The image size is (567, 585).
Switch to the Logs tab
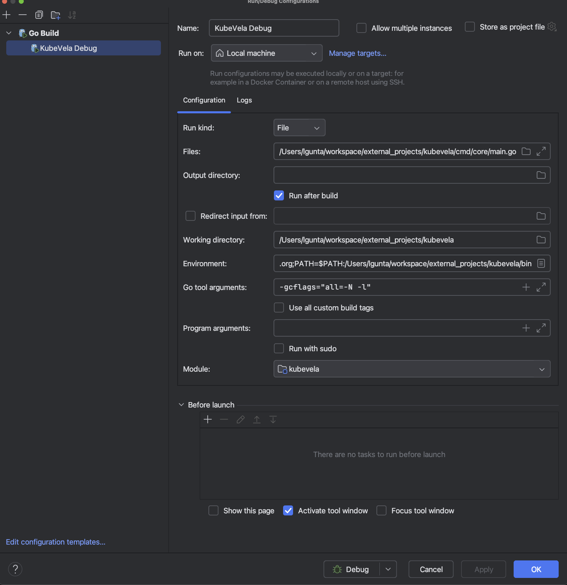point(244,100)
